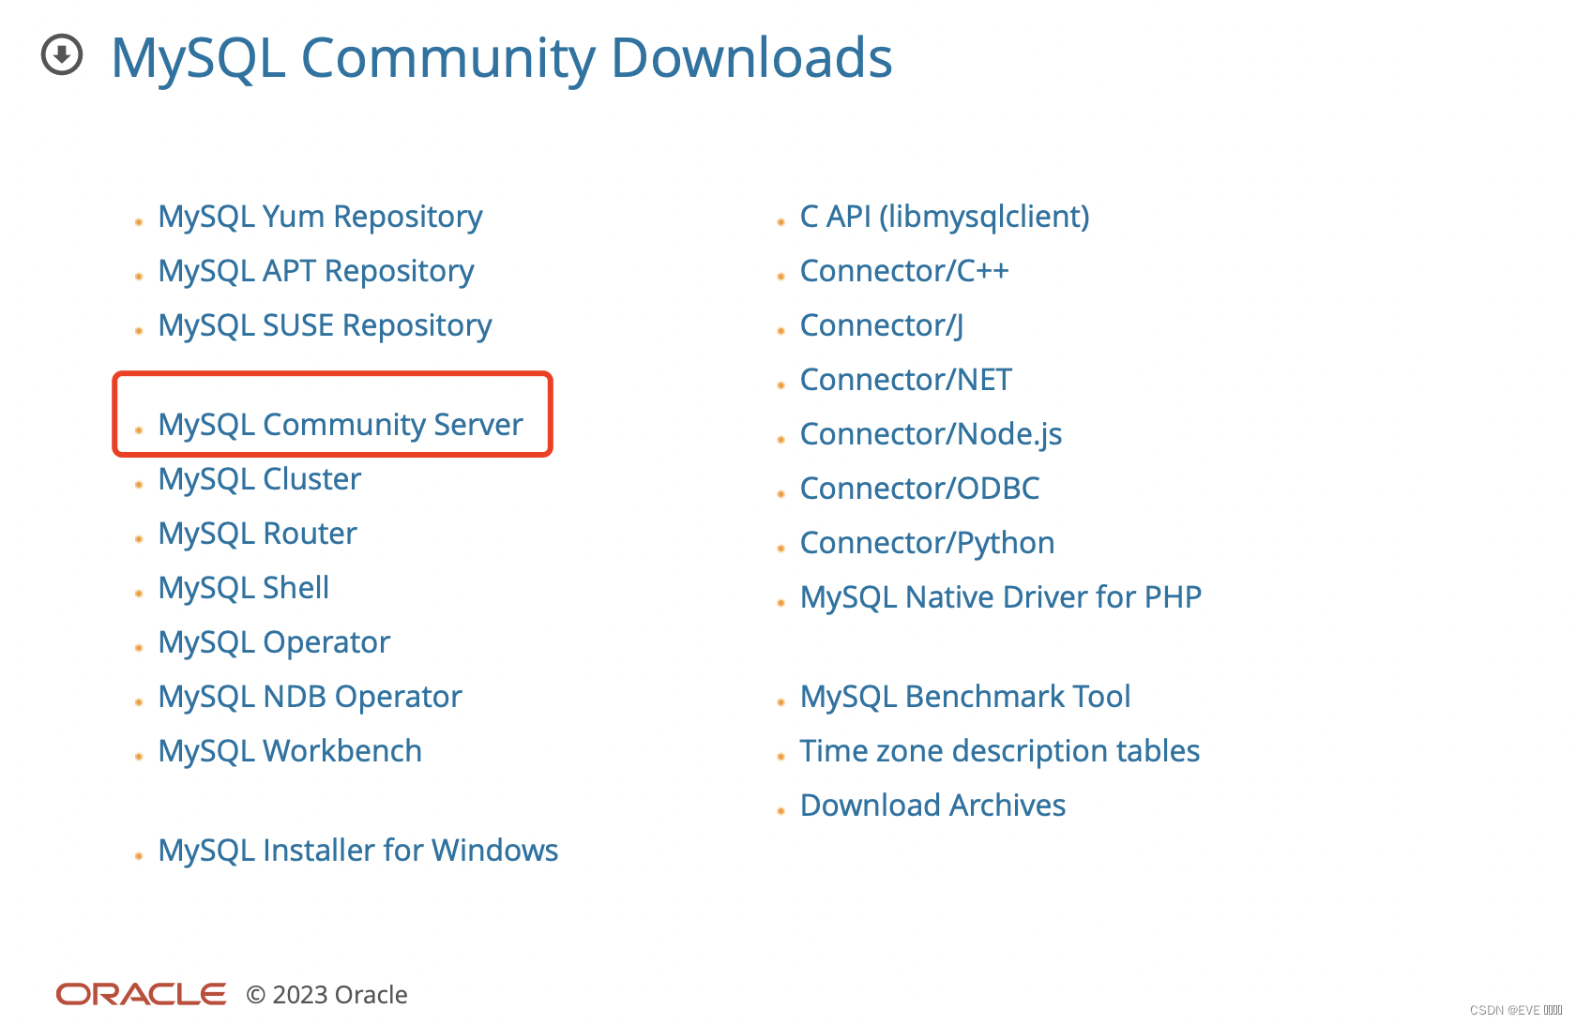The image size is (1576, 1024).
Task: Select MySQL Shell
Action: [x=243, y=587]
